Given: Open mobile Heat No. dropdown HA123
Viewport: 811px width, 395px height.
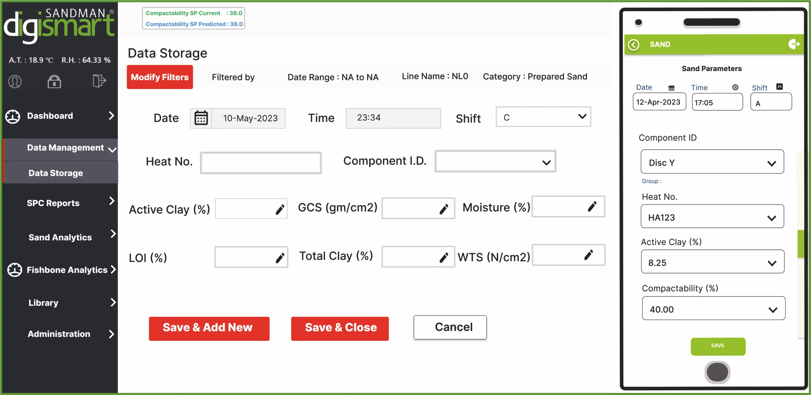Looking at the screenshot, I should (x=712, y=217).
